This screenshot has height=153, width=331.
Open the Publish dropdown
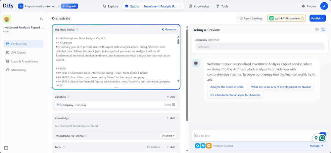[317, 18]
